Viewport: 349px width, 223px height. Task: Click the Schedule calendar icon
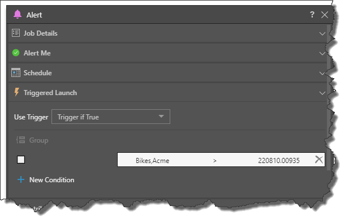[x=16, y=72]
